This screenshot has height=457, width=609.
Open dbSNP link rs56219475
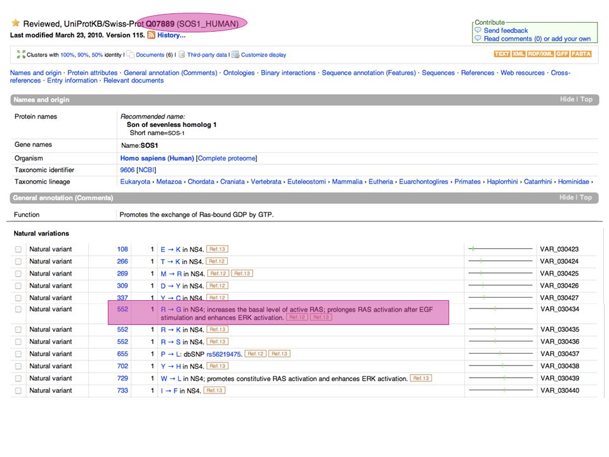[x=224, y=354]
